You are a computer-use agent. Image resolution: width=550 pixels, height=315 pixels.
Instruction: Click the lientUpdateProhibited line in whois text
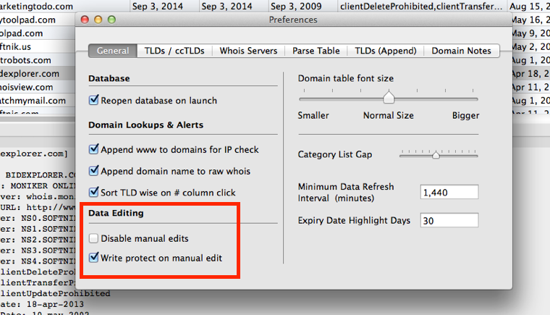click(x=55, y=293)
